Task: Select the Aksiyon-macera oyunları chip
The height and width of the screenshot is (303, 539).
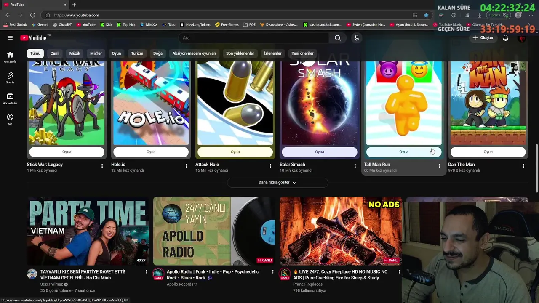Action: click(194, 53)
